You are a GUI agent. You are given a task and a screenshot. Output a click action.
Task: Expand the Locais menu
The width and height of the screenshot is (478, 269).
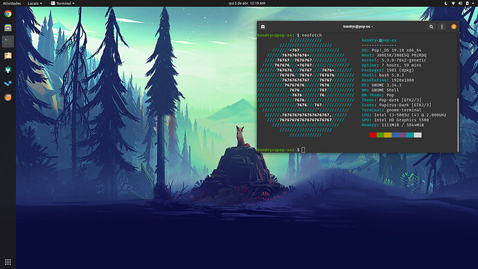click(35, 3)
